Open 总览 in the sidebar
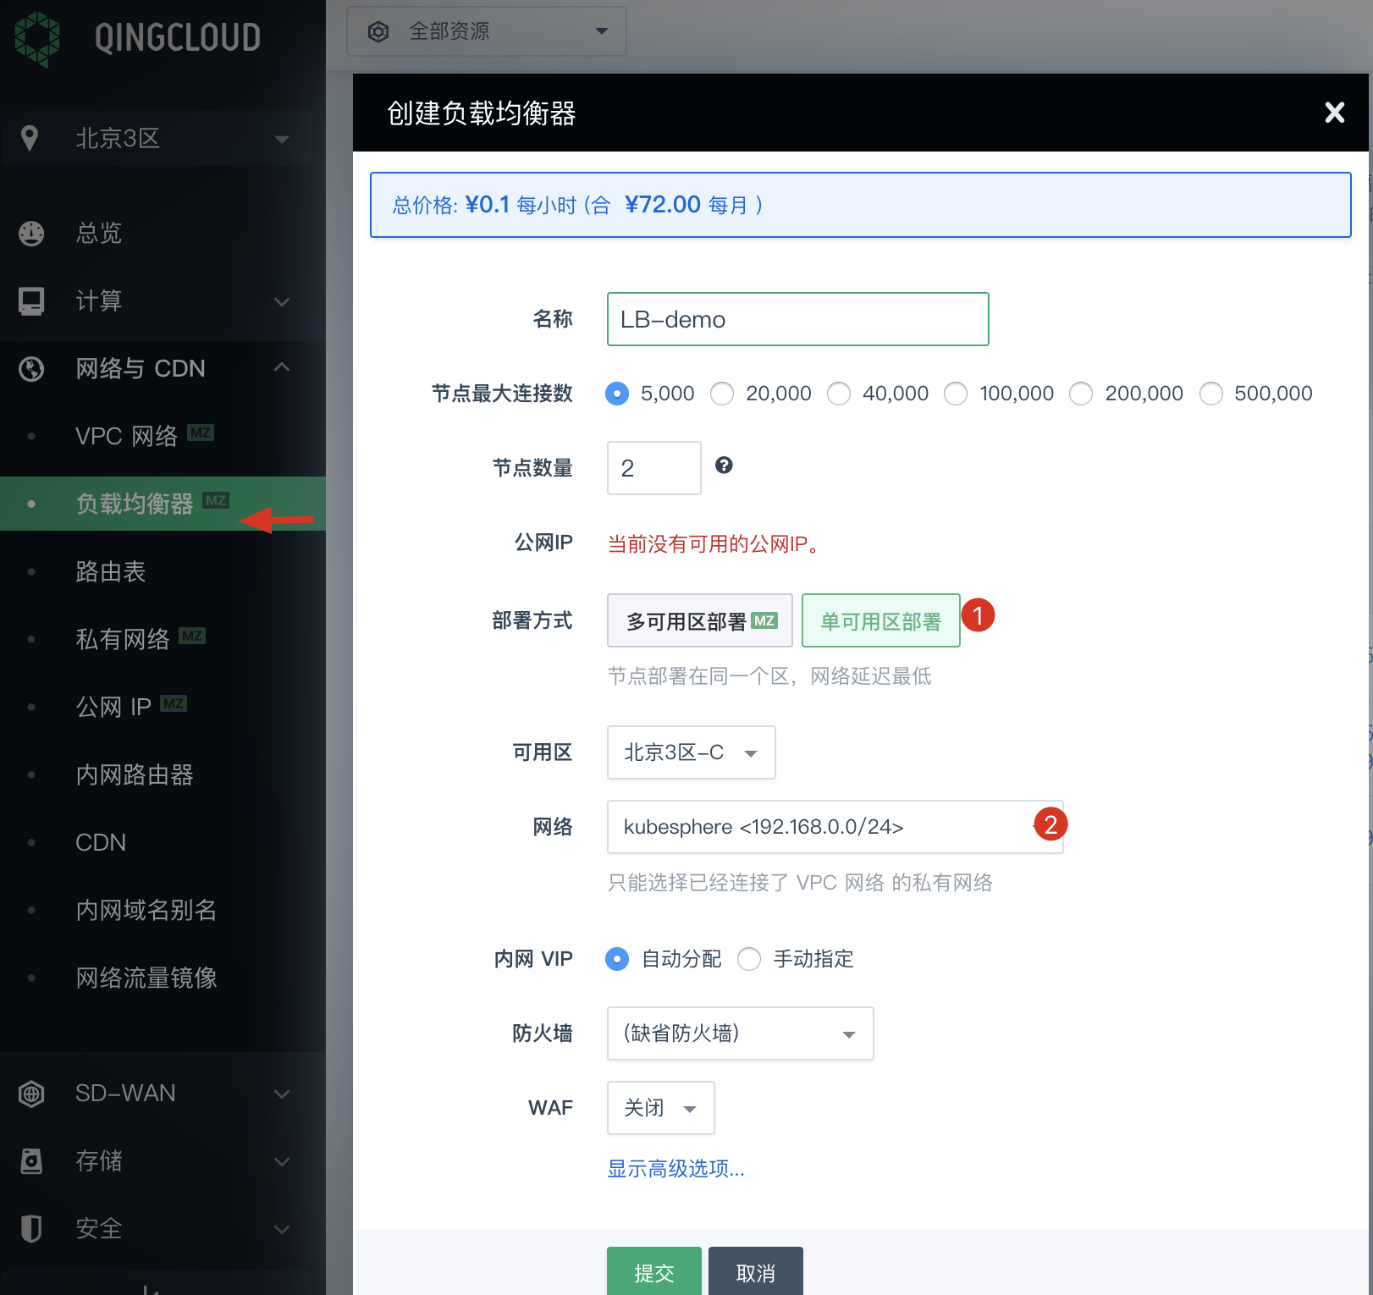Viewport: 1373px width, 1295px height. [99, 233]
